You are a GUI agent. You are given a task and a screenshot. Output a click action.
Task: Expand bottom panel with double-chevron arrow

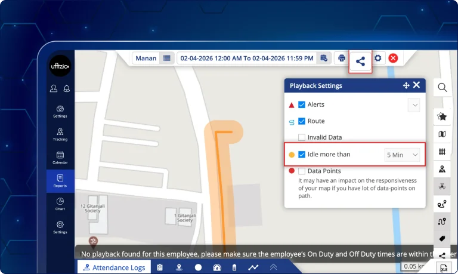pos(273,267)
